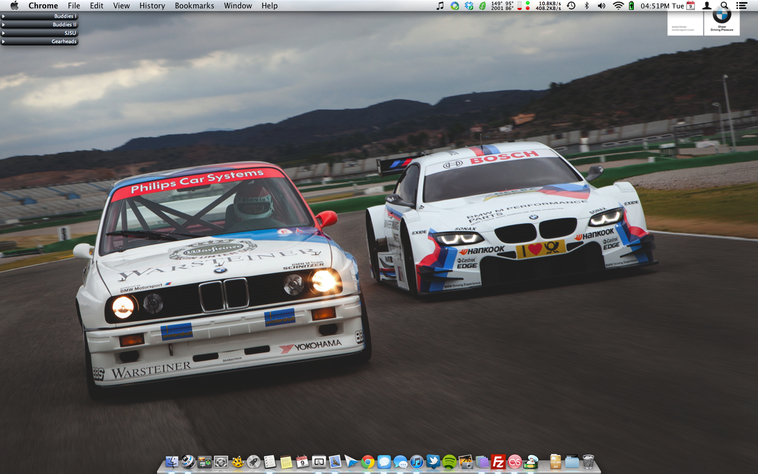Screen dimensions: 758x474
Task: Open the yellow Stickies notes icon in Dock
Action: point(286,462)
